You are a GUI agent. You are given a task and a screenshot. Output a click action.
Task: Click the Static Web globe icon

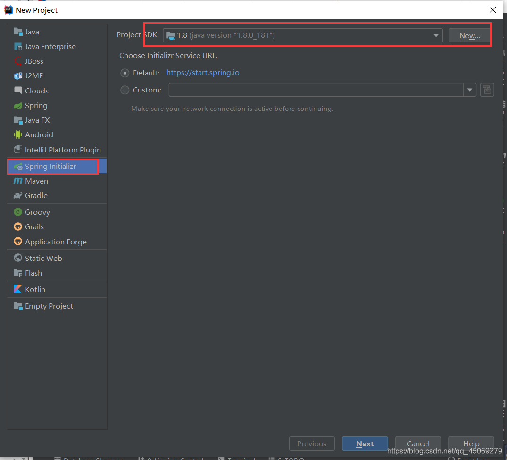[18, 258]
